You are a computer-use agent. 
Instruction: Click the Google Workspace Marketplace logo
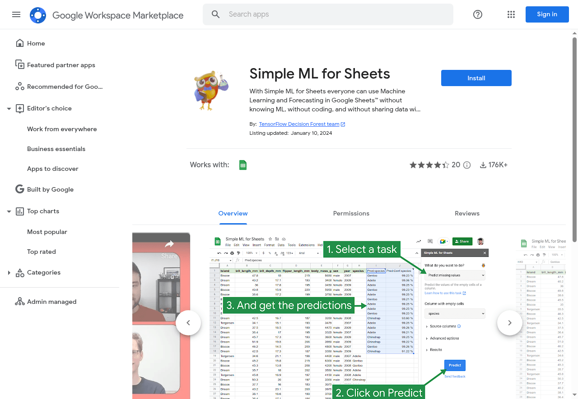pyautogui.click(x=38, y=15)
